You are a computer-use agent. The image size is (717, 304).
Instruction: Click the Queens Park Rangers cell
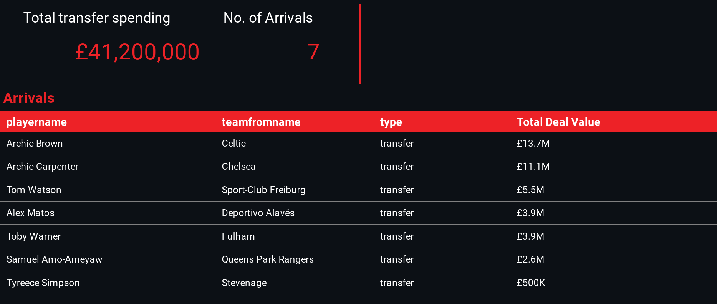coord(267,259)
